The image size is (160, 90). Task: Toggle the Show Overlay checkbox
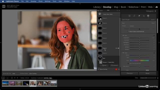pos(99,69)
